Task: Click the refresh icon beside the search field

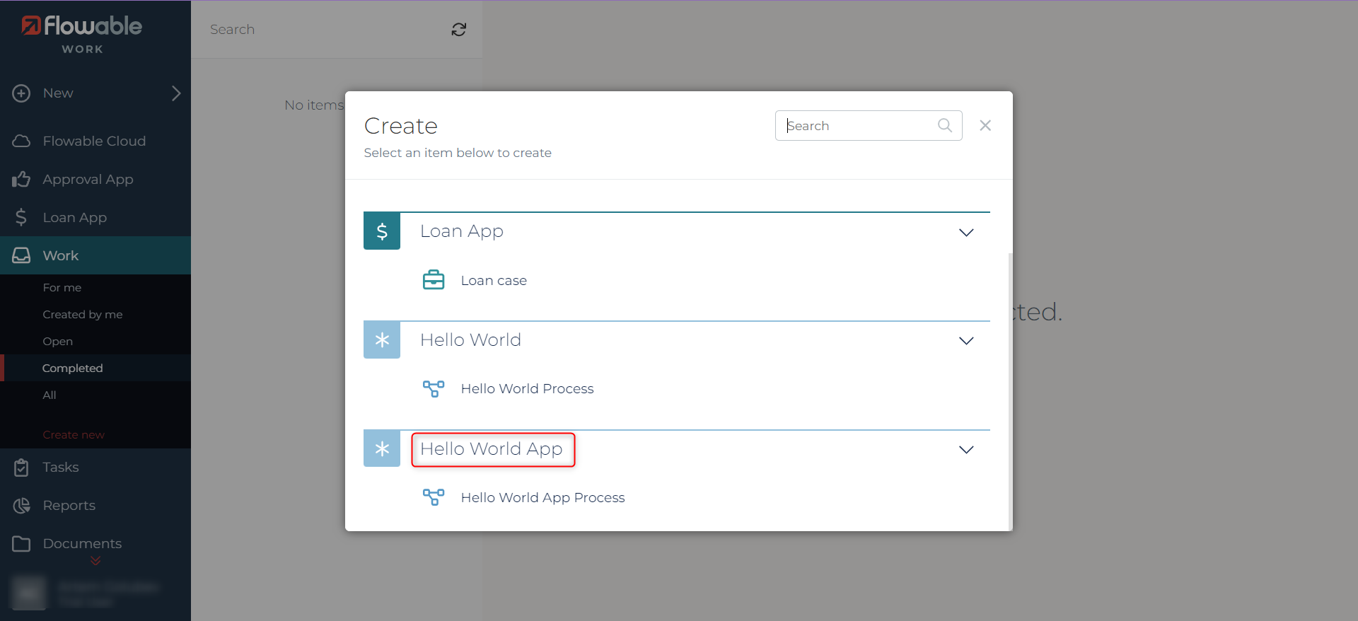Action: click(459, 29)
